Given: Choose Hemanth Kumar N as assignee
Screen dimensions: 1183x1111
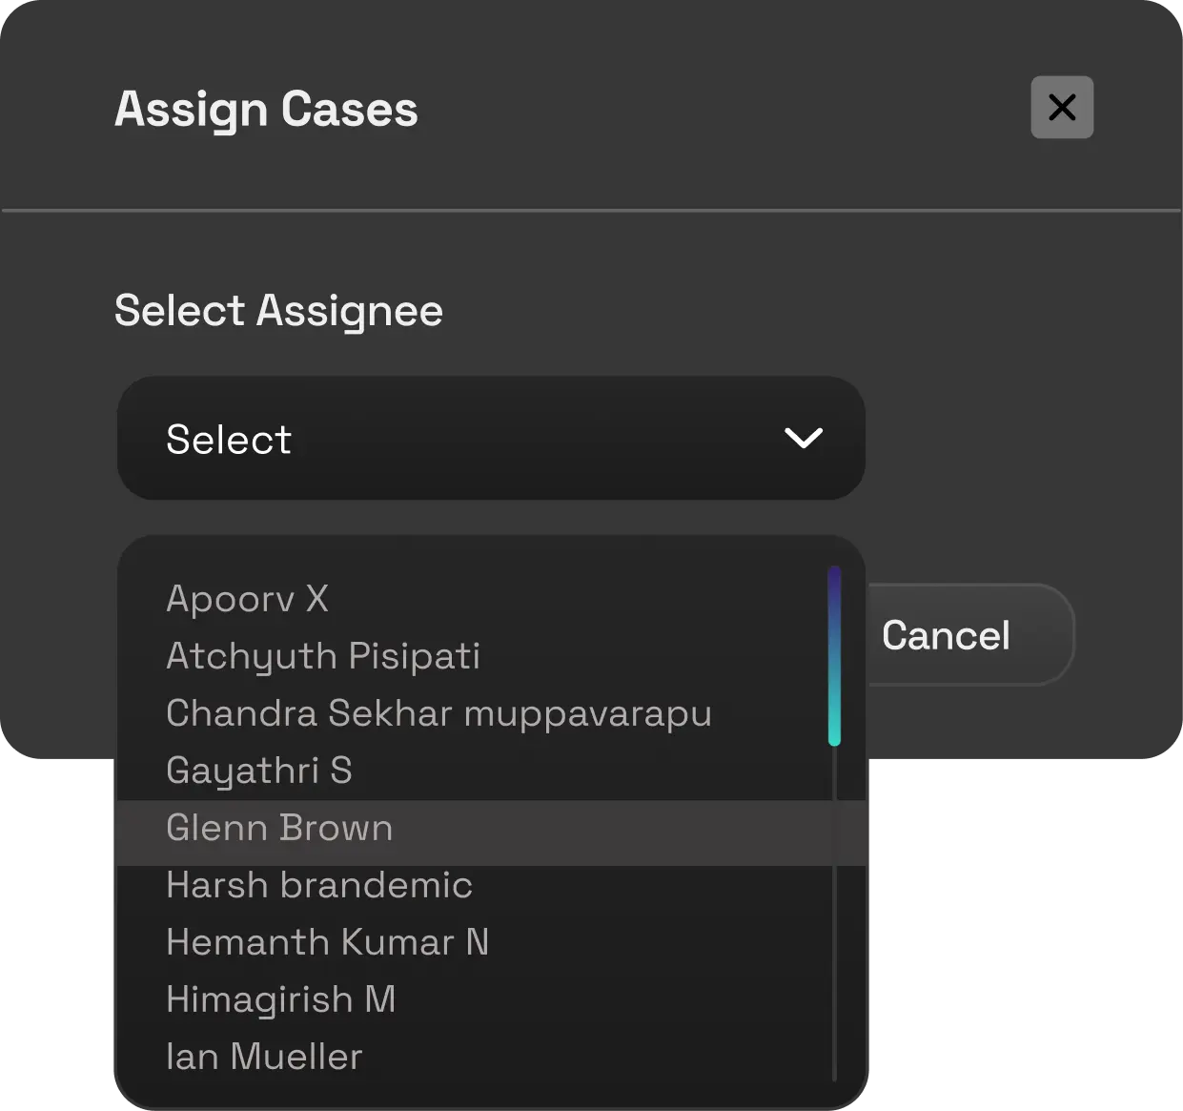Looking at the screenshot, I should (x=327, y=942).
